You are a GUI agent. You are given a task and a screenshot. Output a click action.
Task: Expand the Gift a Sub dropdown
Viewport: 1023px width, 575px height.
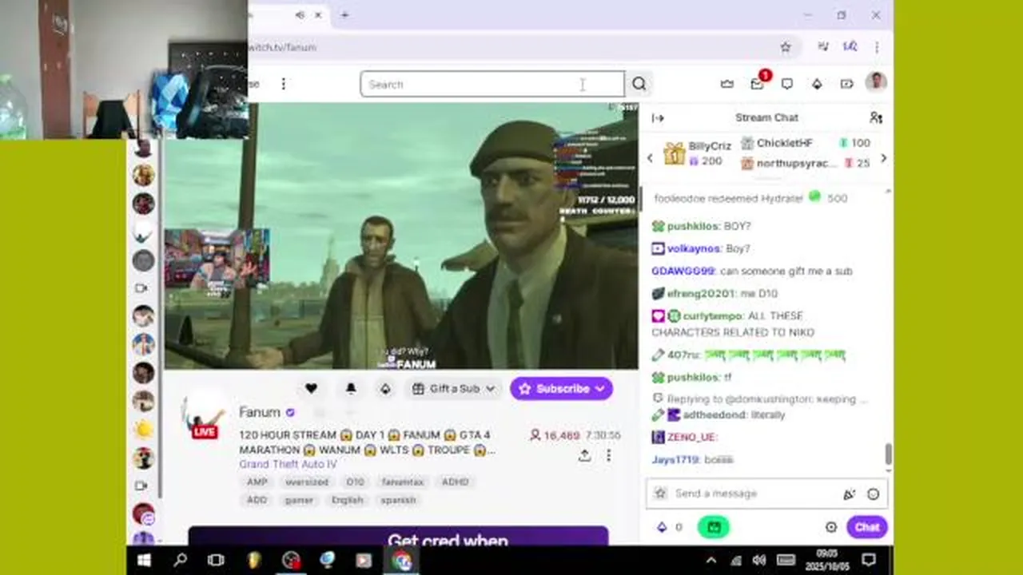454,388
